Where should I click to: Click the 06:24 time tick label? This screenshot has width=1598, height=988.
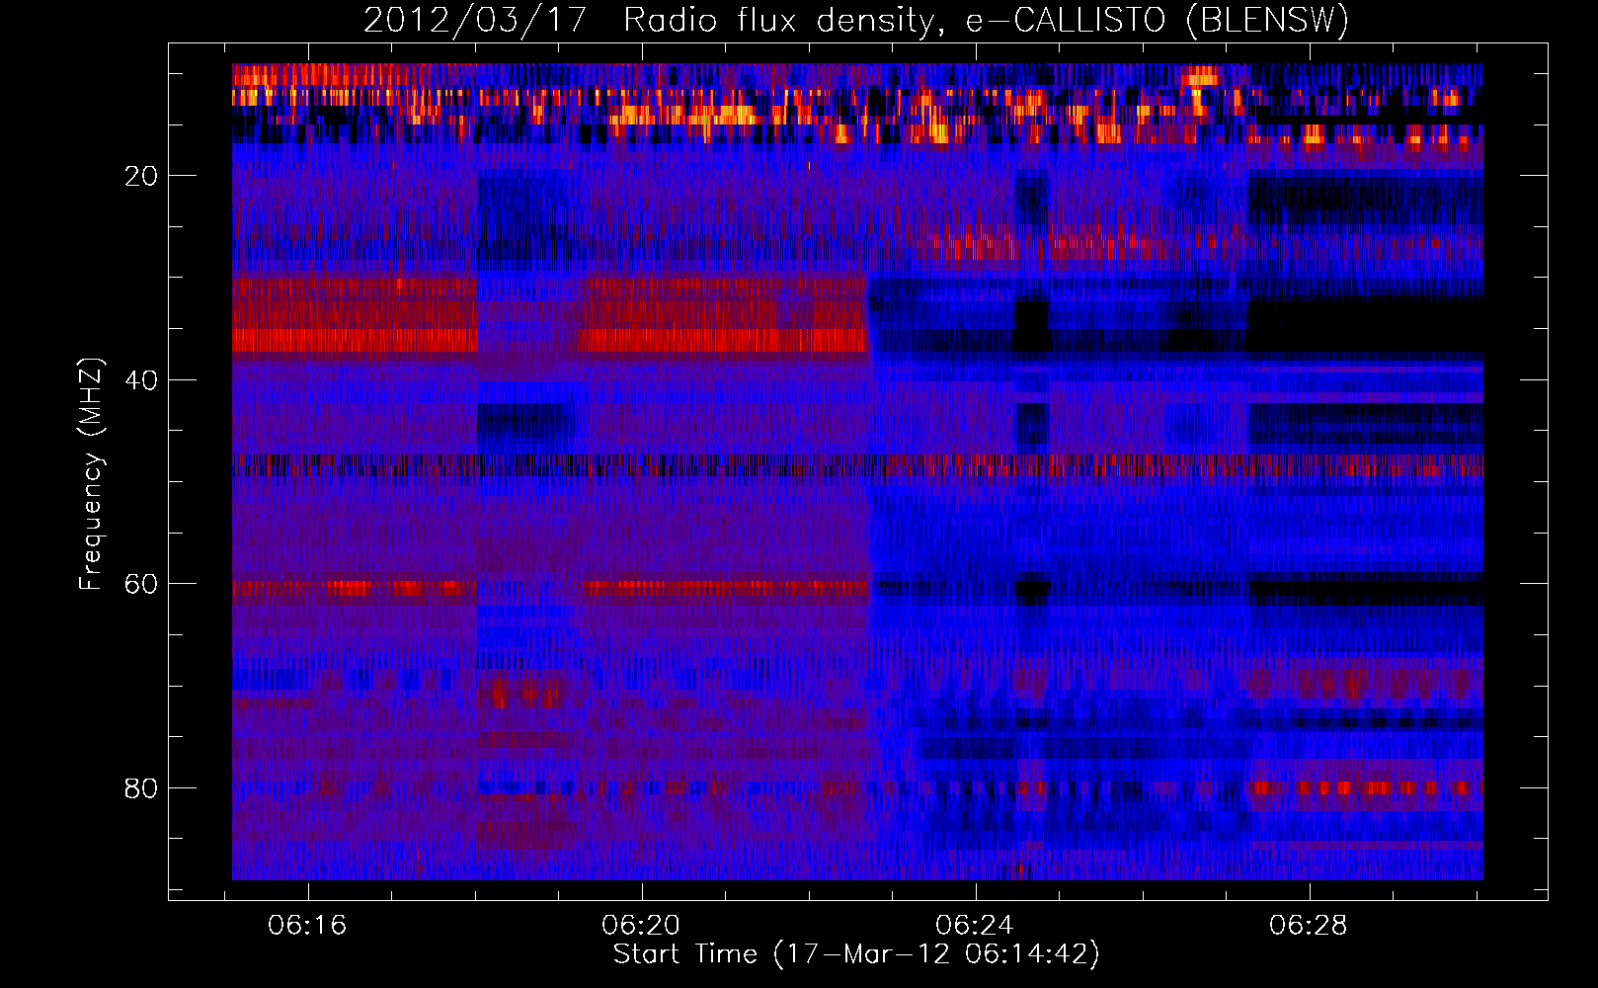click(x=975, y=925)
